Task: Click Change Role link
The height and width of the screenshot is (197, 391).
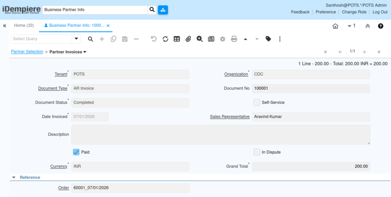Action: (354, 12)
